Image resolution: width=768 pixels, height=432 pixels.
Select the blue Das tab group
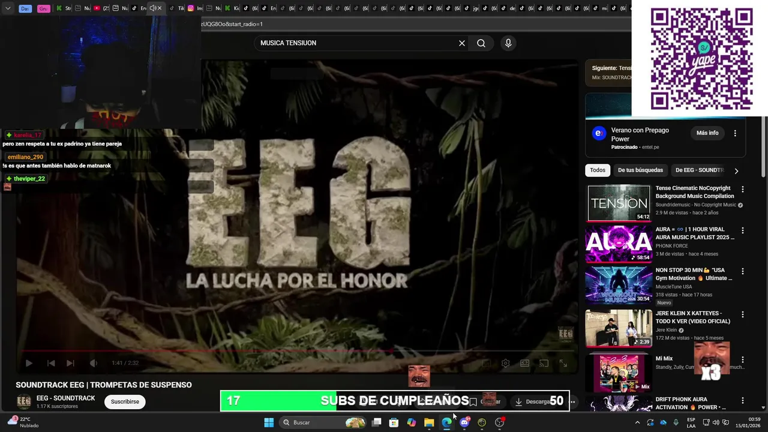pos(25,8)
